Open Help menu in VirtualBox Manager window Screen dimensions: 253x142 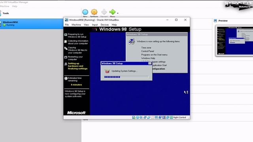coord(15,6)
